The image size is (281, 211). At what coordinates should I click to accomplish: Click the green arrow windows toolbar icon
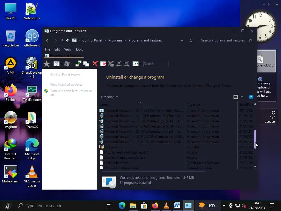78,64
